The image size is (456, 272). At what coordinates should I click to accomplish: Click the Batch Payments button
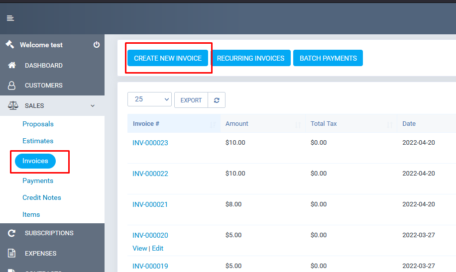click(328, 58)
